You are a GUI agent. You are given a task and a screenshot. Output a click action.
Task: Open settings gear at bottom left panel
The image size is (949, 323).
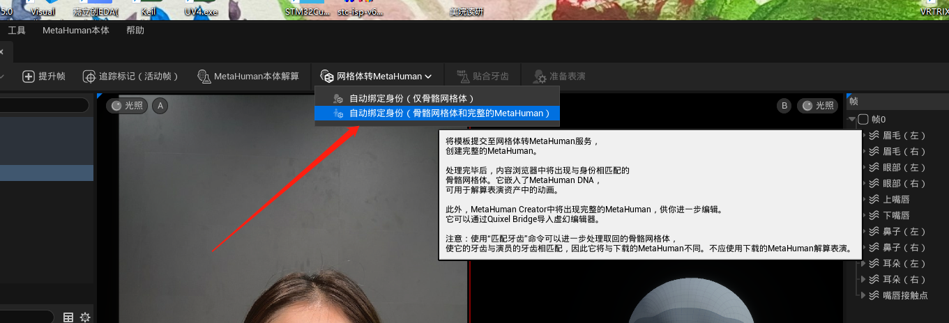pos(85,317)
